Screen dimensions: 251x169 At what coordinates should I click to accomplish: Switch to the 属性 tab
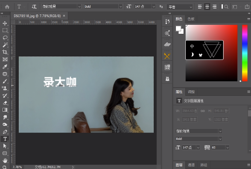179,92
